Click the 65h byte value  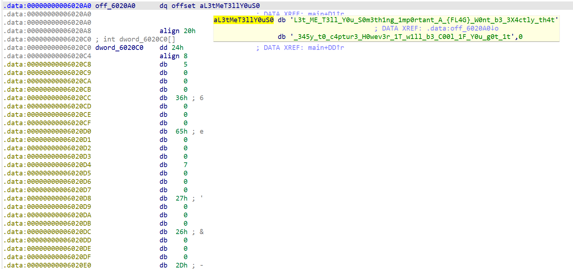coord(181,131)
